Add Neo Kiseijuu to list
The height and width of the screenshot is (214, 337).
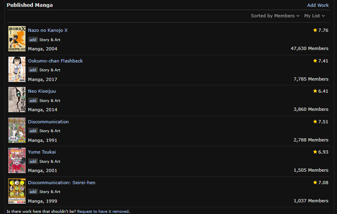click(x=33, y=101)
